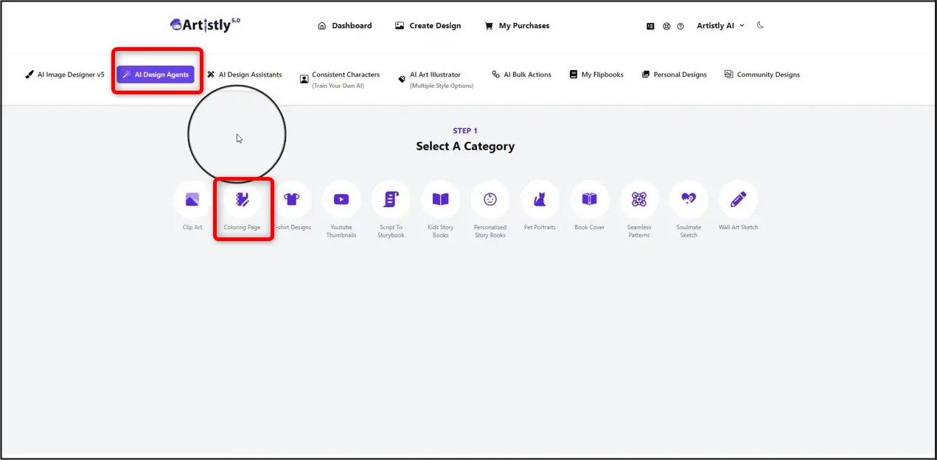Toggle dark mode with the moon icon
The height and width of the screenshot is (460, 937).
[x=760, y=25]
